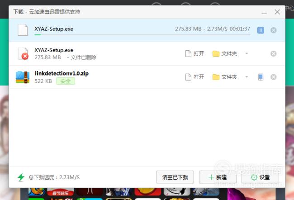Viewport: 294px width, 200px height.
Task: Click the 安全 safety badge
Action: [x=66, y=81]
